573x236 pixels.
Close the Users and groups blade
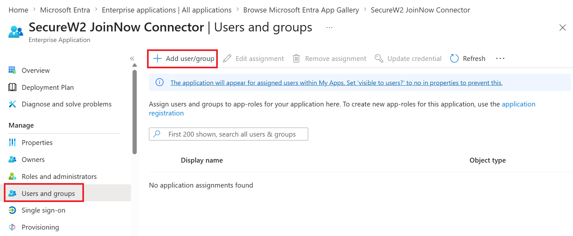point(562,28)
